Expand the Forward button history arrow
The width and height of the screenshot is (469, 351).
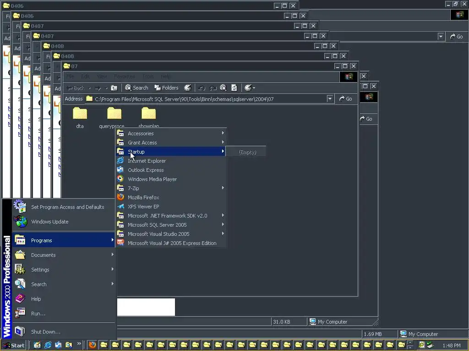pyautogui.click(x=106, y=88)
